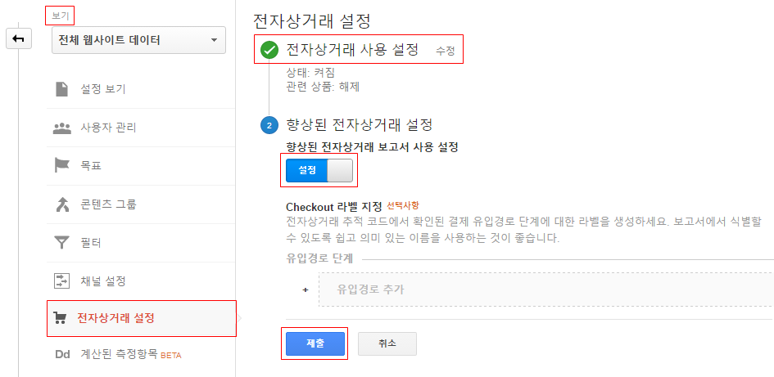Viewport: 774px width, 377px height.
Task: Click the green checkmark step indicator
Action: click(269, 50)
